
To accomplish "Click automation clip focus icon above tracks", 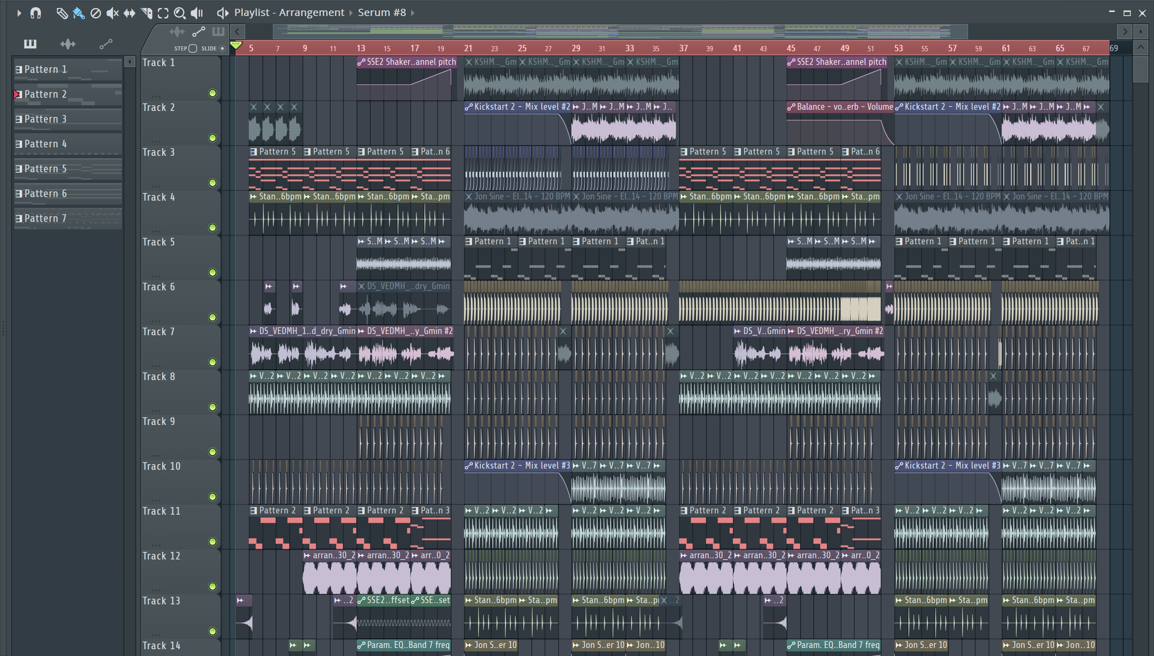I will pos(199,32).
